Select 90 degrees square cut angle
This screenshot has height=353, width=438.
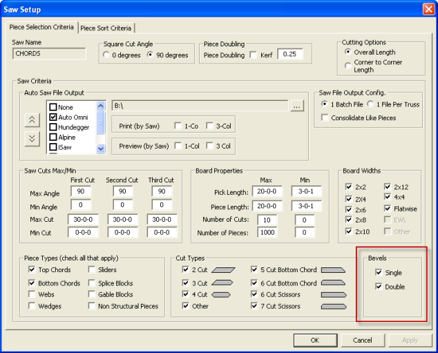click(x=150, y=55)
